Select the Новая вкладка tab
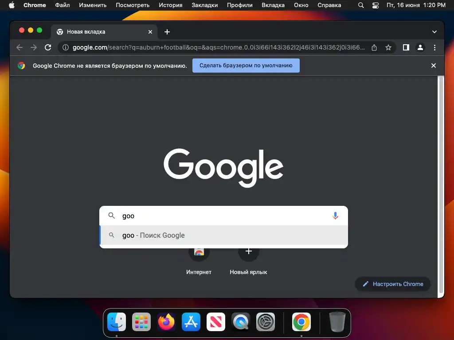This screenshot has height=340, width=454. 104,32
